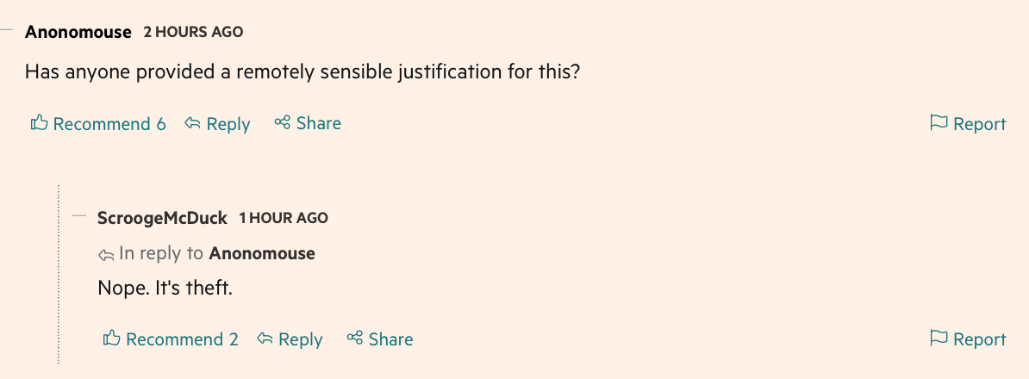Click the report flag icon on ScroogeMcDuck's reply
Viewport: 1029px width, 379px height.
pos(939,339)
